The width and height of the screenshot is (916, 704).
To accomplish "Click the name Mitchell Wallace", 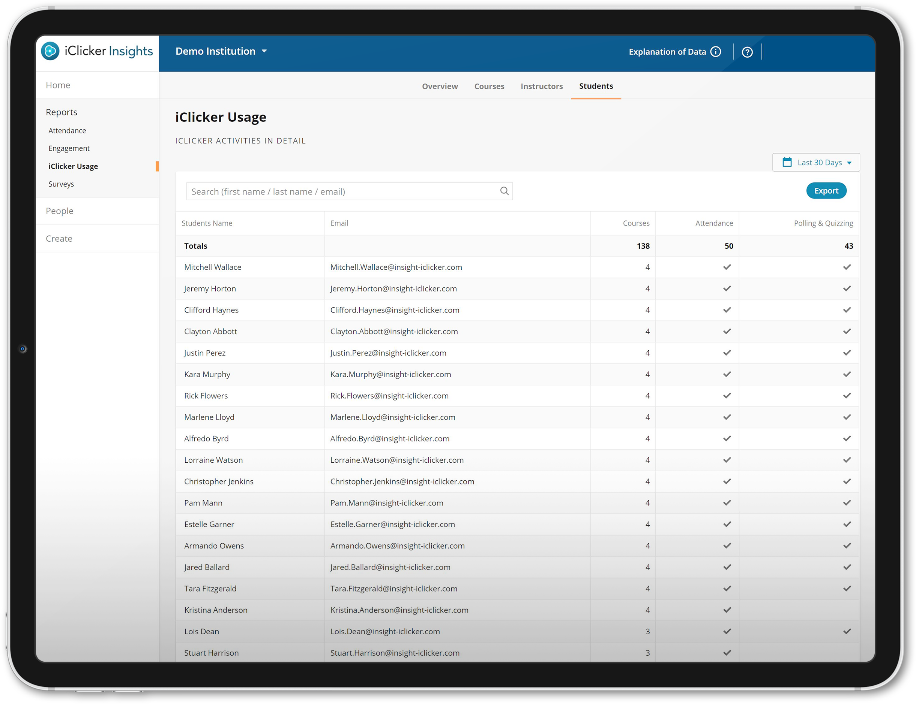I will (213, 267).
